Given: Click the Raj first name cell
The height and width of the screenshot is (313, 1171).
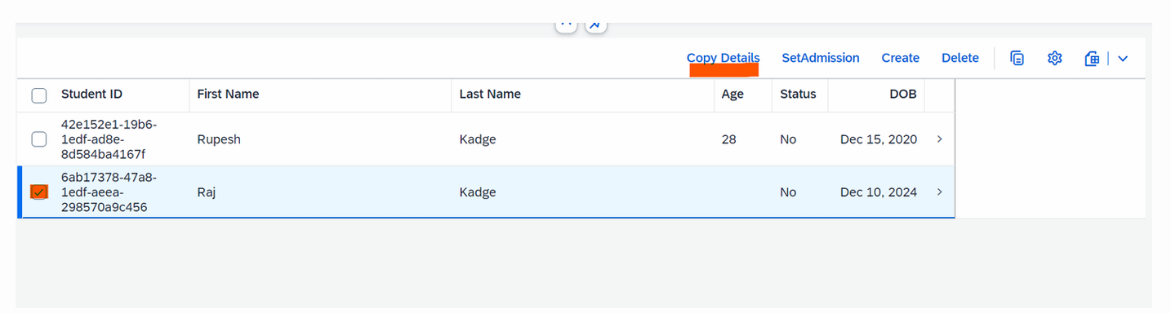Looking at the screenshot, I should click(320, 192).
